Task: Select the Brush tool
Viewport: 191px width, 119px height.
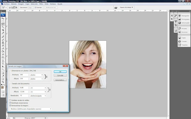Action: pos(3,40)
